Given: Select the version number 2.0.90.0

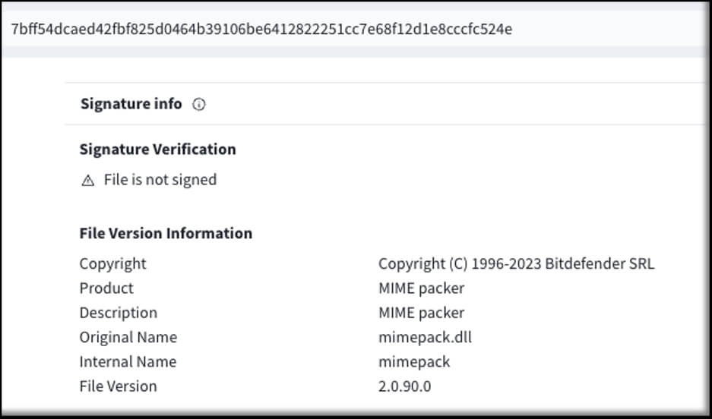Looking at the screenshot, I should (x=404, y=386).
